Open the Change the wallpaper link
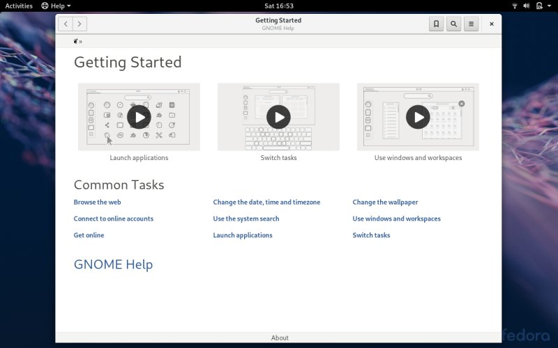Viewport: 558px width, 348px height. [385, 202]
